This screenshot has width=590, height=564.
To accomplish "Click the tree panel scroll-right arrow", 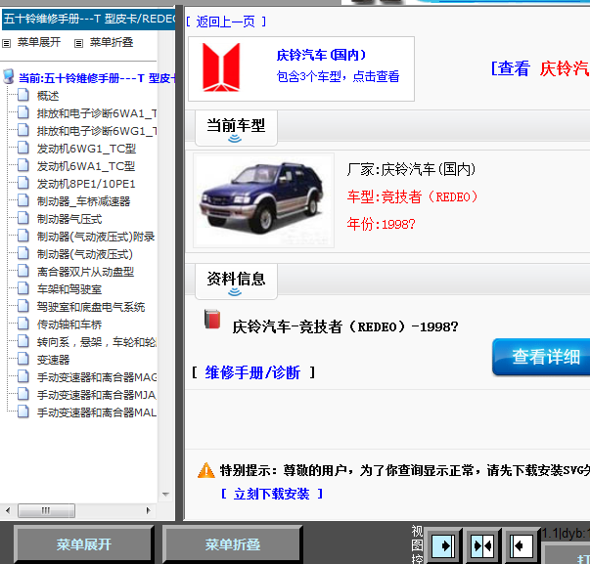I will click(149, 510).
